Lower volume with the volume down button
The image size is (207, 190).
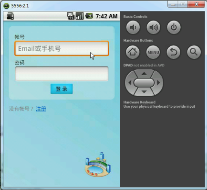click(x=133, y=27)
